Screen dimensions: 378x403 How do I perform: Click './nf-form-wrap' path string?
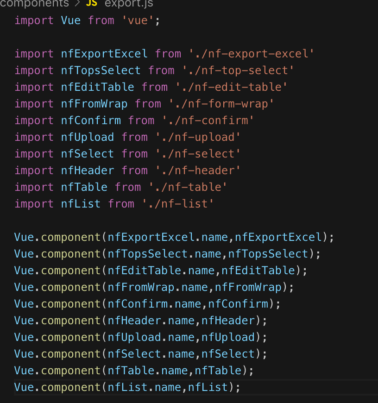coord(221,104)
